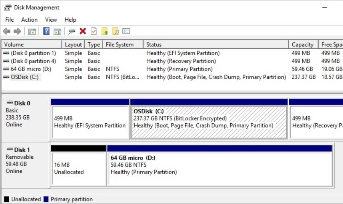Screen dimensions: 343x204
Task: Click the yellow note with green arrow icon
Action: tap(105, 31)
